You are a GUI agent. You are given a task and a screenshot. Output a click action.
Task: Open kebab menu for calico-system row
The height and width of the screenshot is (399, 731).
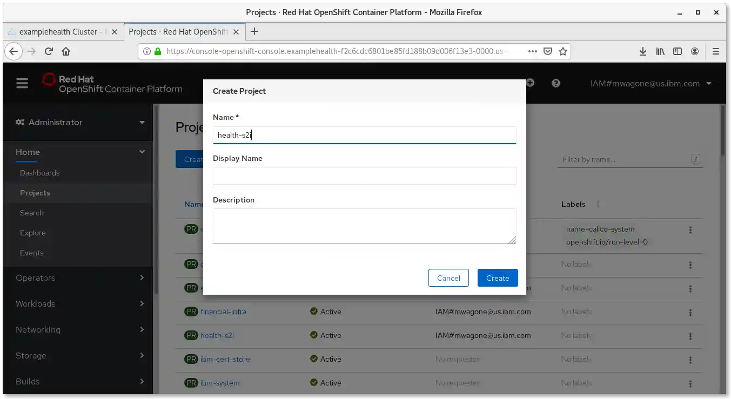pyautogui.click(x=690, y=230)
